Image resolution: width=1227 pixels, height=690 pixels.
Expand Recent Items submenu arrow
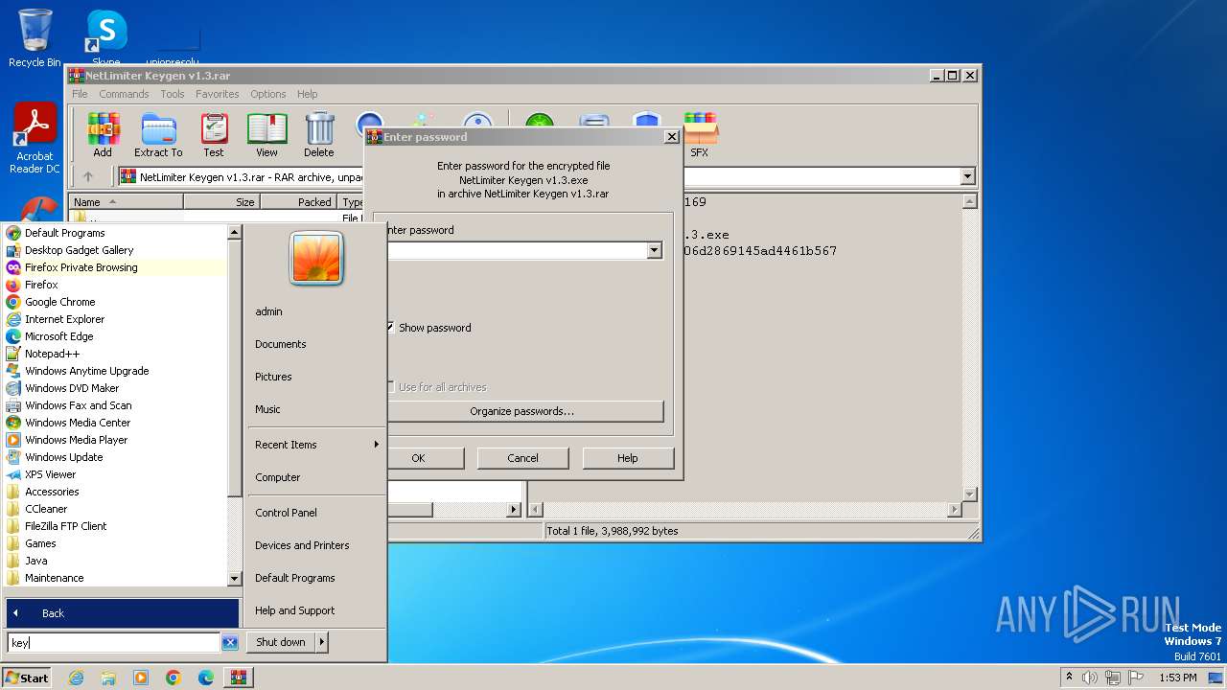376,445
